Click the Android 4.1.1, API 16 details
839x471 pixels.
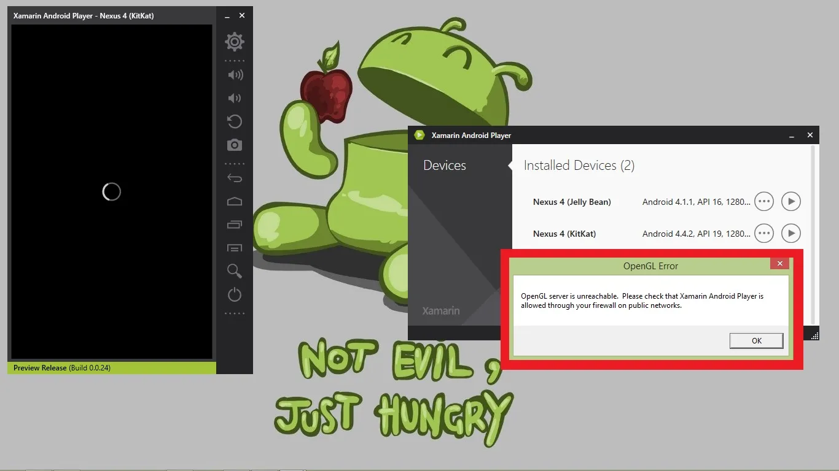697,202
